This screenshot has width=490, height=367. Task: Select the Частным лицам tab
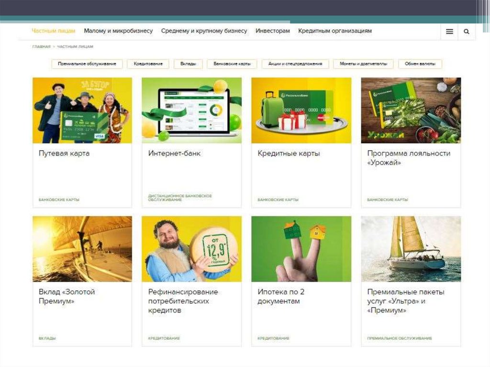coord(54,31)
